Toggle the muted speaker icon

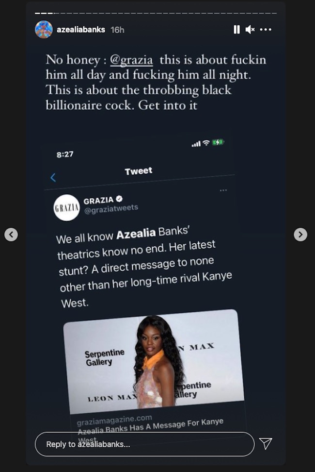[x=250, y=30]
